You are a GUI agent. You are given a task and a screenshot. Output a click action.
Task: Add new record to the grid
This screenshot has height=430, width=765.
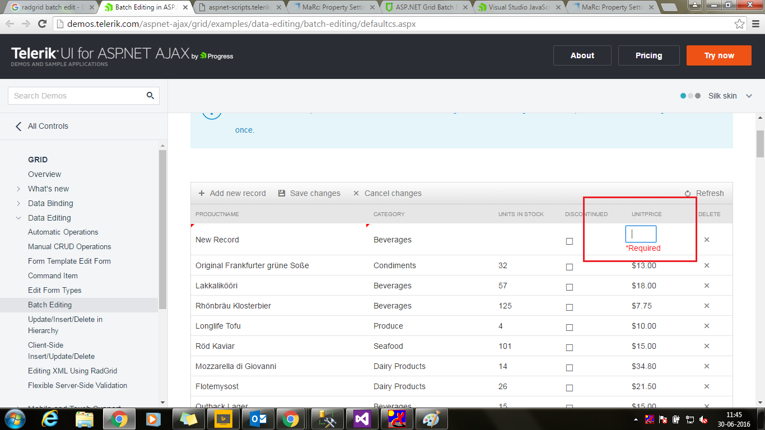[x=232, y=193]
